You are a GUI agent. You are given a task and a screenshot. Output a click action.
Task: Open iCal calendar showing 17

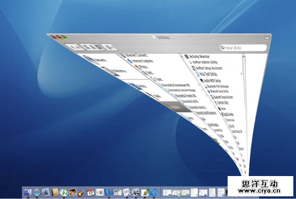coord(91,193)
